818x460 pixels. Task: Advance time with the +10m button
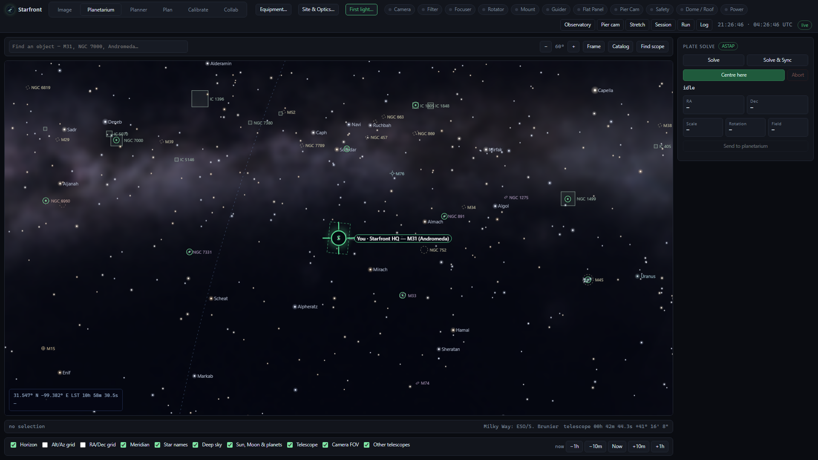coord(639,446)
